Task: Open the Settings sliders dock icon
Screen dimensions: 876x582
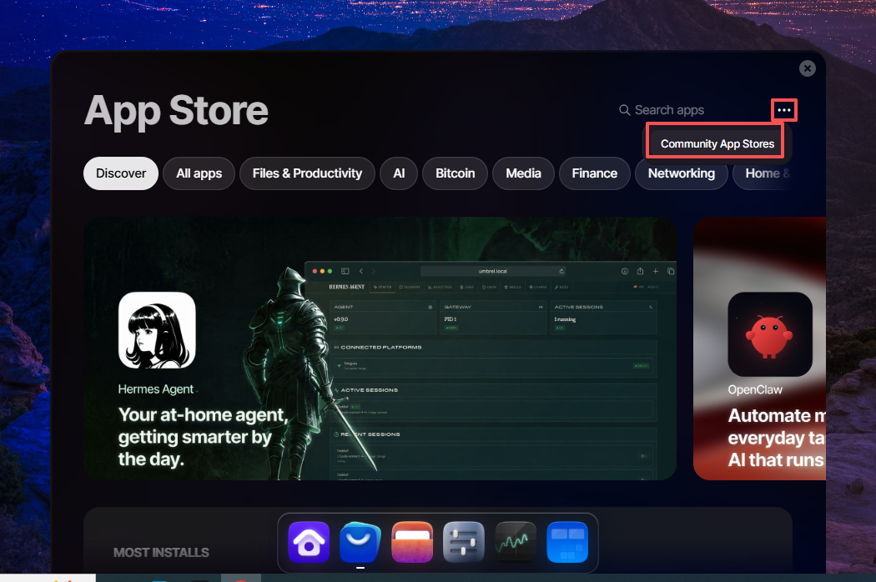Action: [x=464, y=542]
